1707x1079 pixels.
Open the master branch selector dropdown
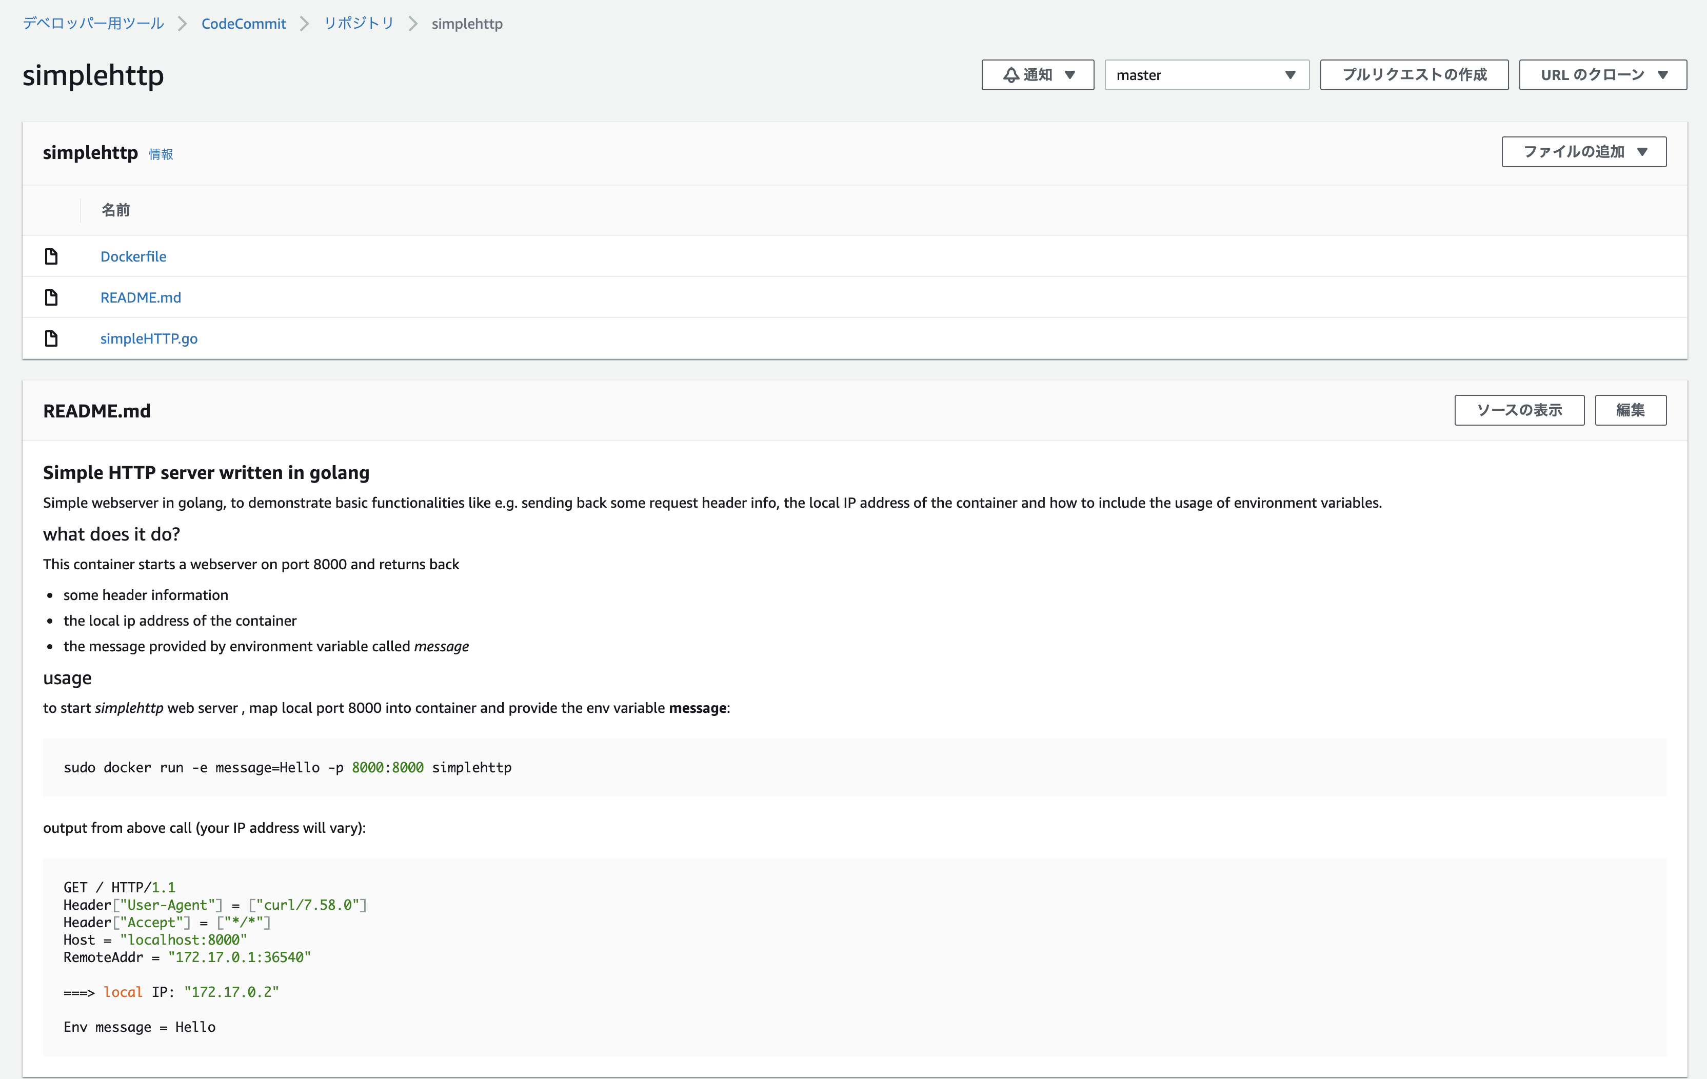click(1205, 74)
